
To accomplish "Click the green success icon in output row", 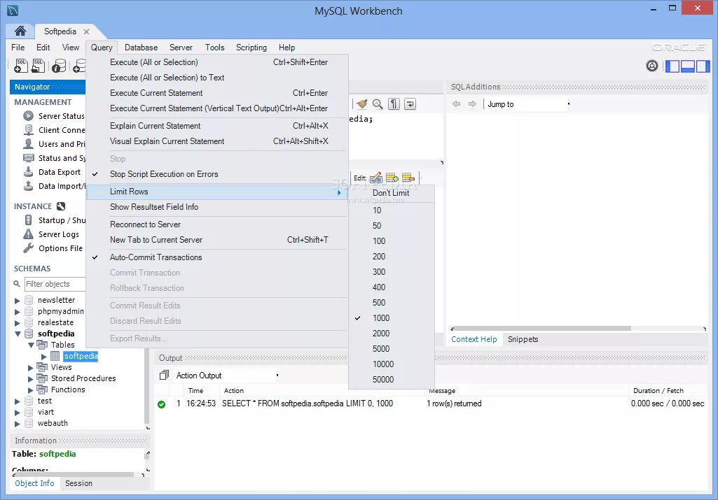I will tap(162, 404).
